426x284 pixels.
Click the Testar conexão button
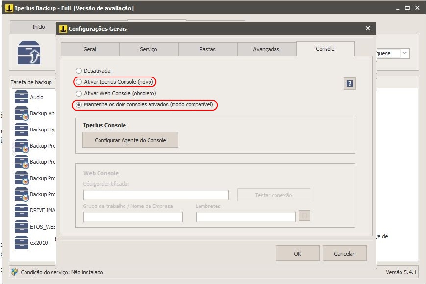[274, 195]
